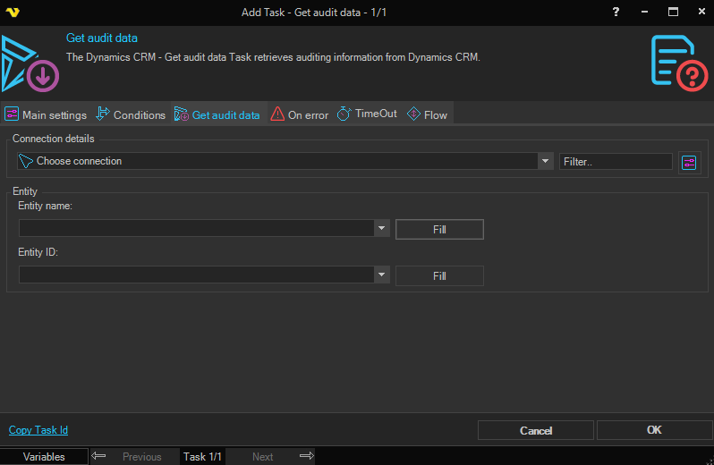Open the On error tab
This screenshot has height=465, width=714.
[x=300, y=114]
